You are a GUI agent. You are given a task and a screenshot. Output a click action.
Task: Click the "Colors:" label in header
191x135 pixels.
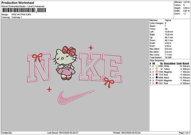point(178,5)
